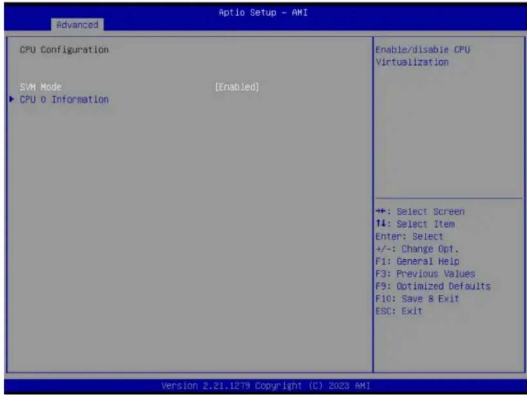The width and height of the screenshot is (527, 395).
Task: Click the Version 2.21.1279 copyright footer
Action: click(x=266, y=386)
